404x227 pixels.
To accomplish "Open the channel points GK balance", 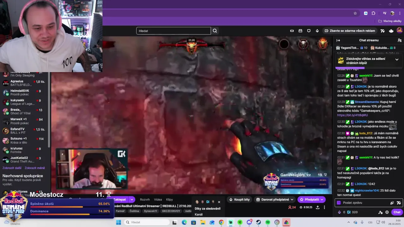I will pyautogui.click(x=352, y=212).
